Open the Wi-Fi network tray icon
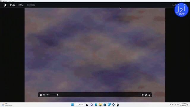This screenshot has width=190, height=107. point(175,105)
